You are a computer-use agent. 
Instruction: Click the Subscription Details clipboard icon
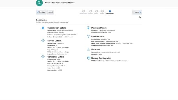(43, 28)
